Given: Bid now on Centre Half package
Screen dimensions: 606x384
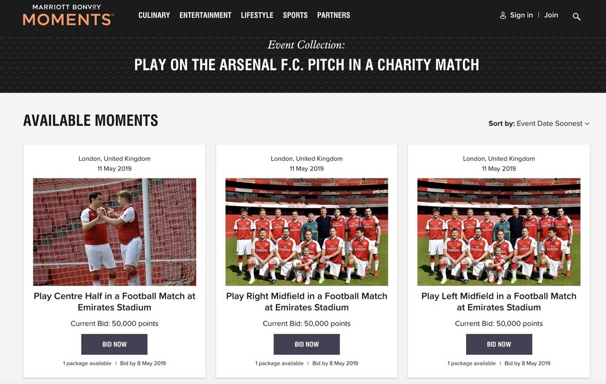Looking at the screenshot, I should [x=115, y=344].
